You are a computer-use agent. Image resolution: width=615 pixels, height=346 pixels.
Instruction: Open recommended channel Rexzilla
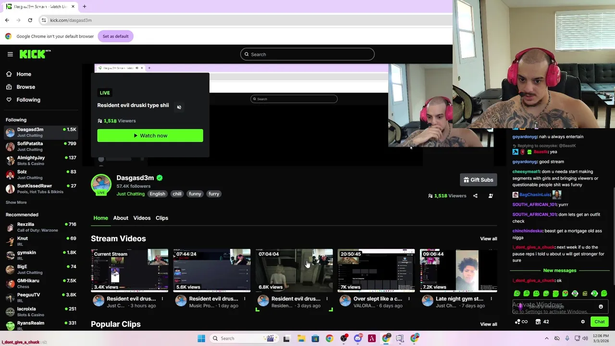41,227
